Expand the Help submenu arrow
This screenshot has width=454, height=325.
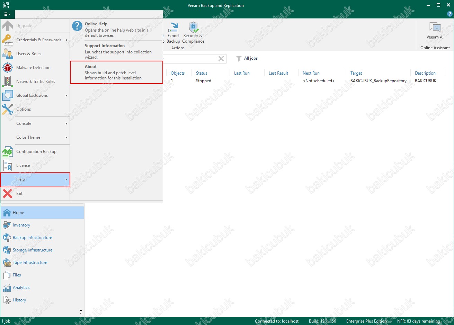click(66, 179)
